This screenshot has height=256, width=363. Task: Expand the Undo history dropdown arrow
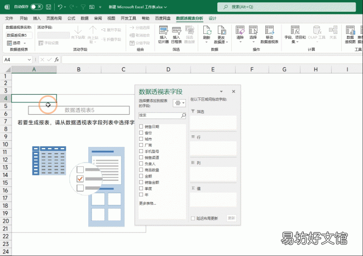point(65,7)
